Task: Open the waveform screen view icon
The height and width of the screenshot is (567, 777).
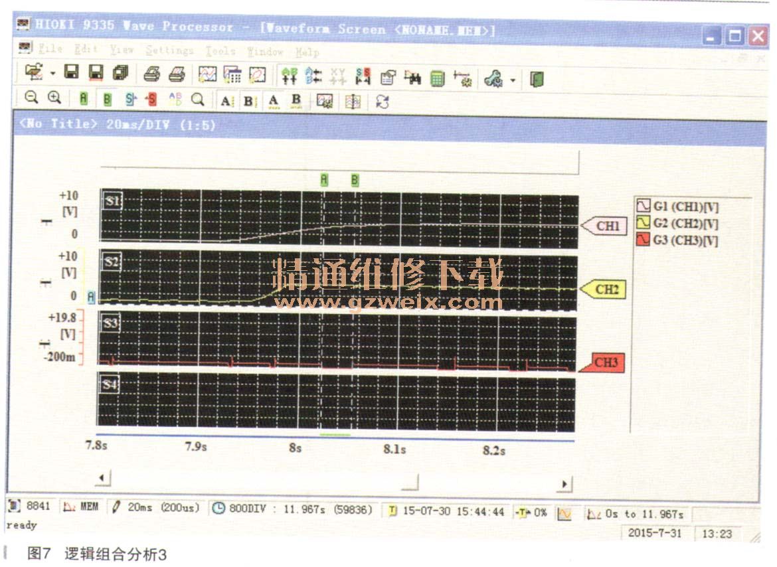Action: (x=207, y=74)
